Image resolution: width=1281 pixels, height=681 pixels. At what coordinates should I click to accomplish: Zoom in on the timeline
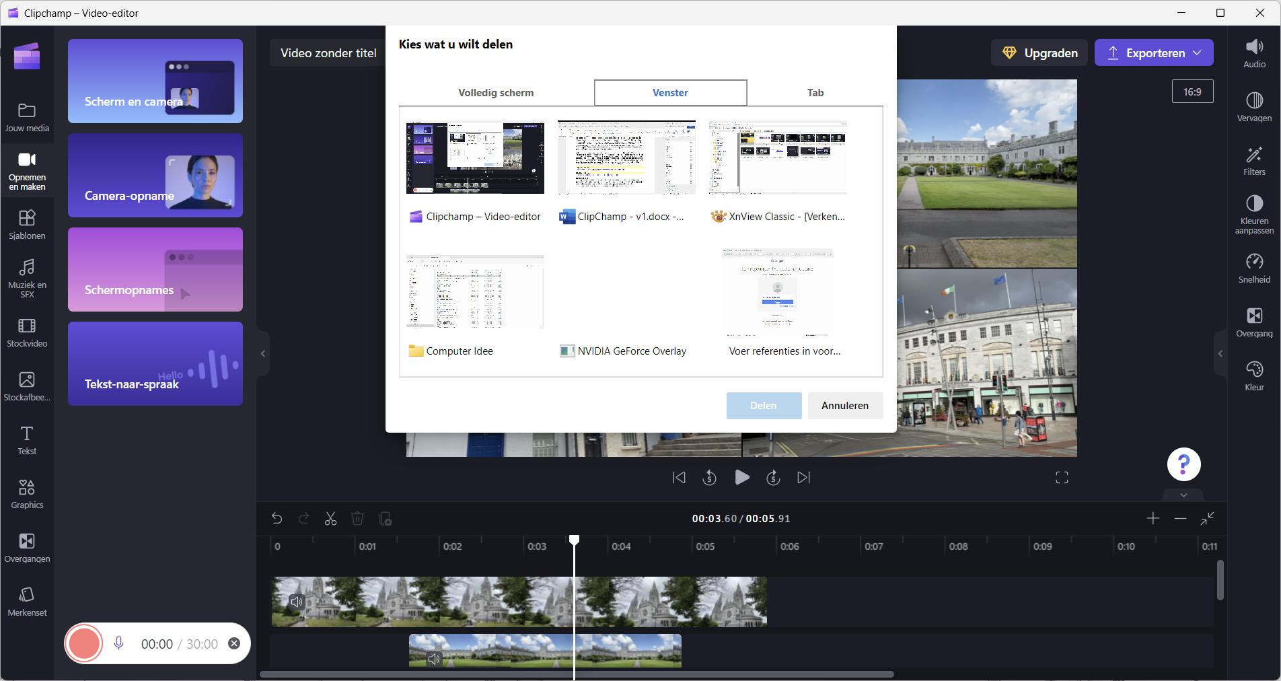pyautogui.click(x=1152, y=518)
